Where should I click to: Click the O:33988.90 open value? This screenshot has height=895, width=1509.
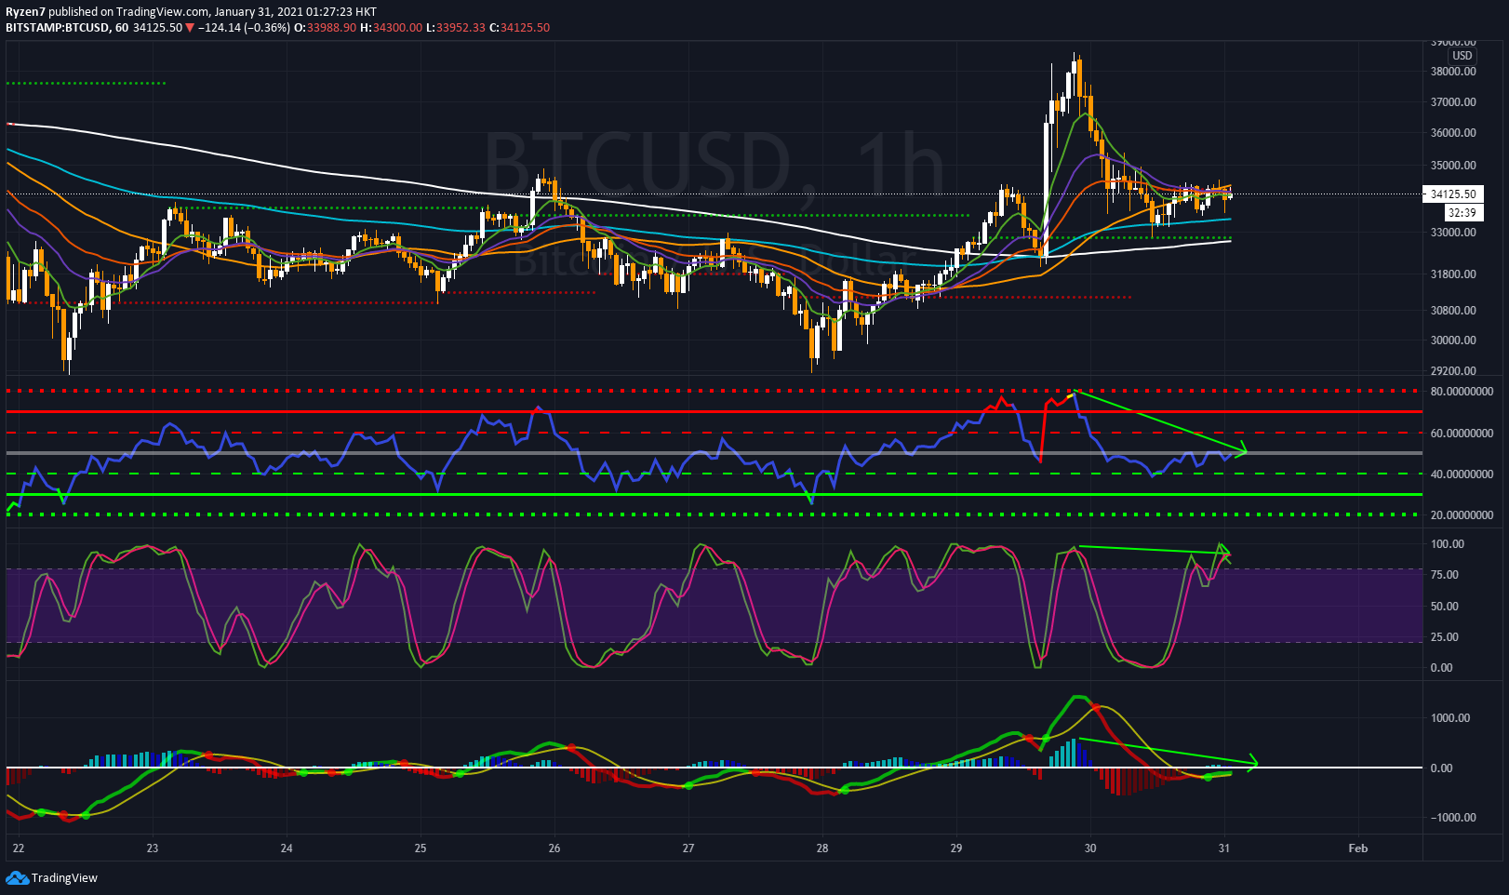click(325, 28)
